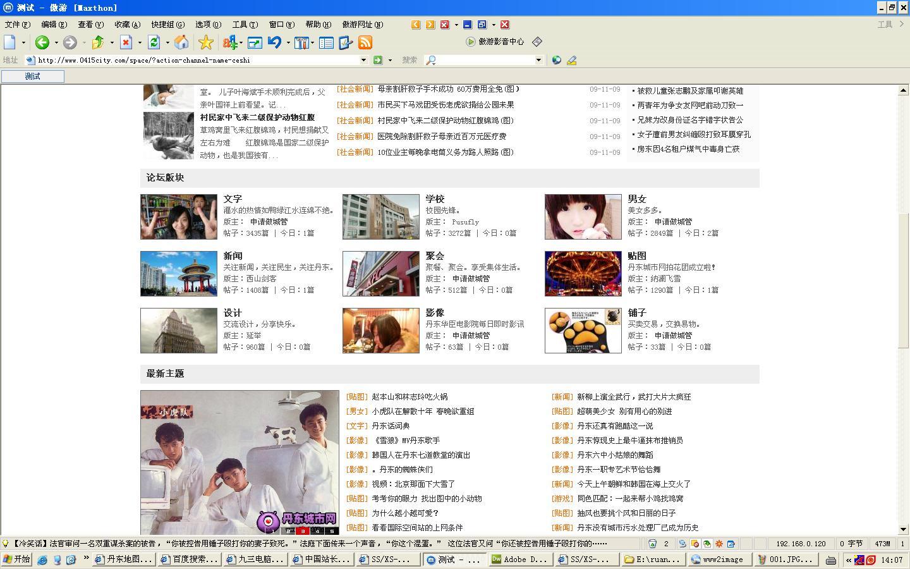
Task: Click the 新闻 forum pavilion thumbnail
Action: tap(179, 274)
